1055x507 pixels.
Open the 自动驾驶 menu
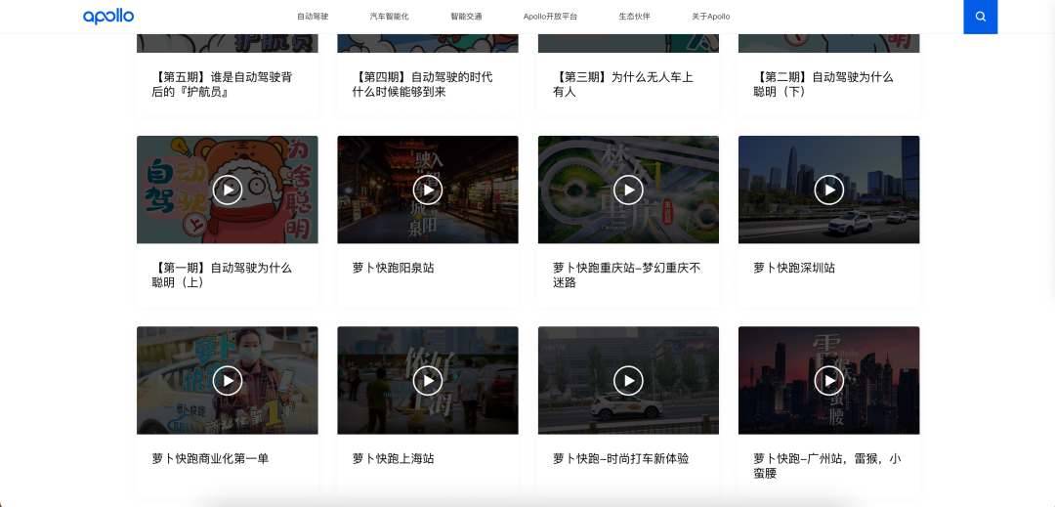click(x=313, y=17)
